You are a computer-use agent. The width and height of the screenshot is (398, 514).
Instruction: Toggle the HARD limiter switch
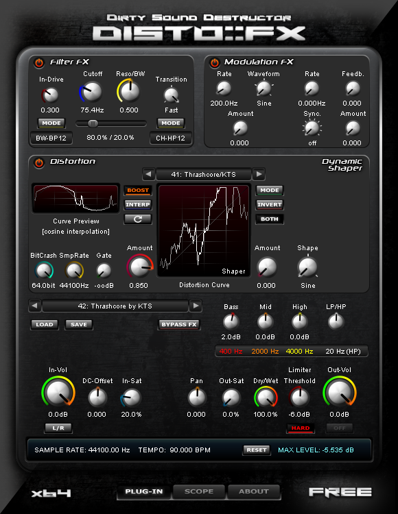click(x=301, y=428)
